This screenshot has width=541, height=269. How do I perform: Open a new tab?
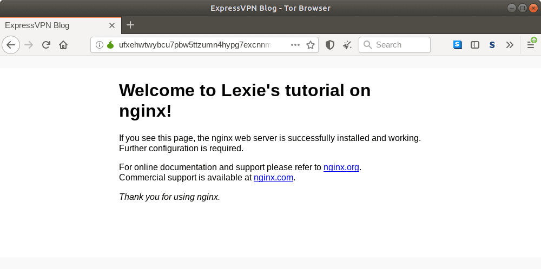tap(130, 25)
